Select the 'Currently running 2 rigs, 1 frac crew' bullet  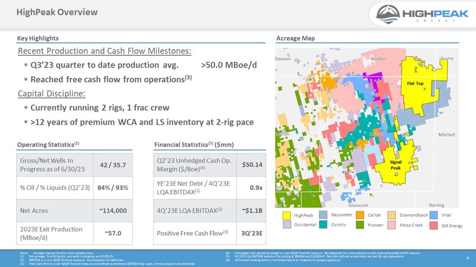coord(100,108)
